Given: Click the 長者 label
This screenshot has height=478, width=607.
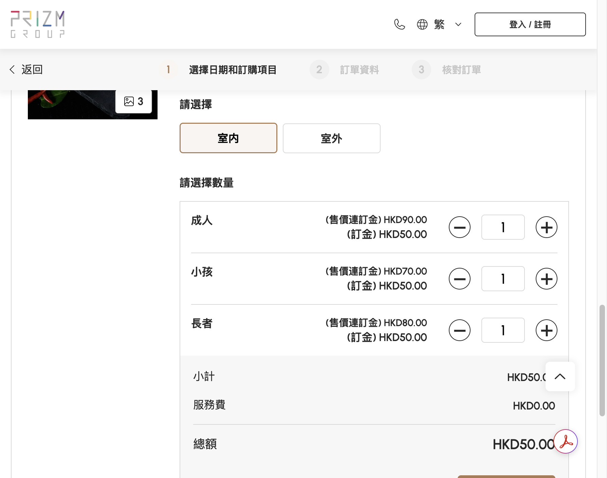Looking at the screenshot, I should 202,323.
